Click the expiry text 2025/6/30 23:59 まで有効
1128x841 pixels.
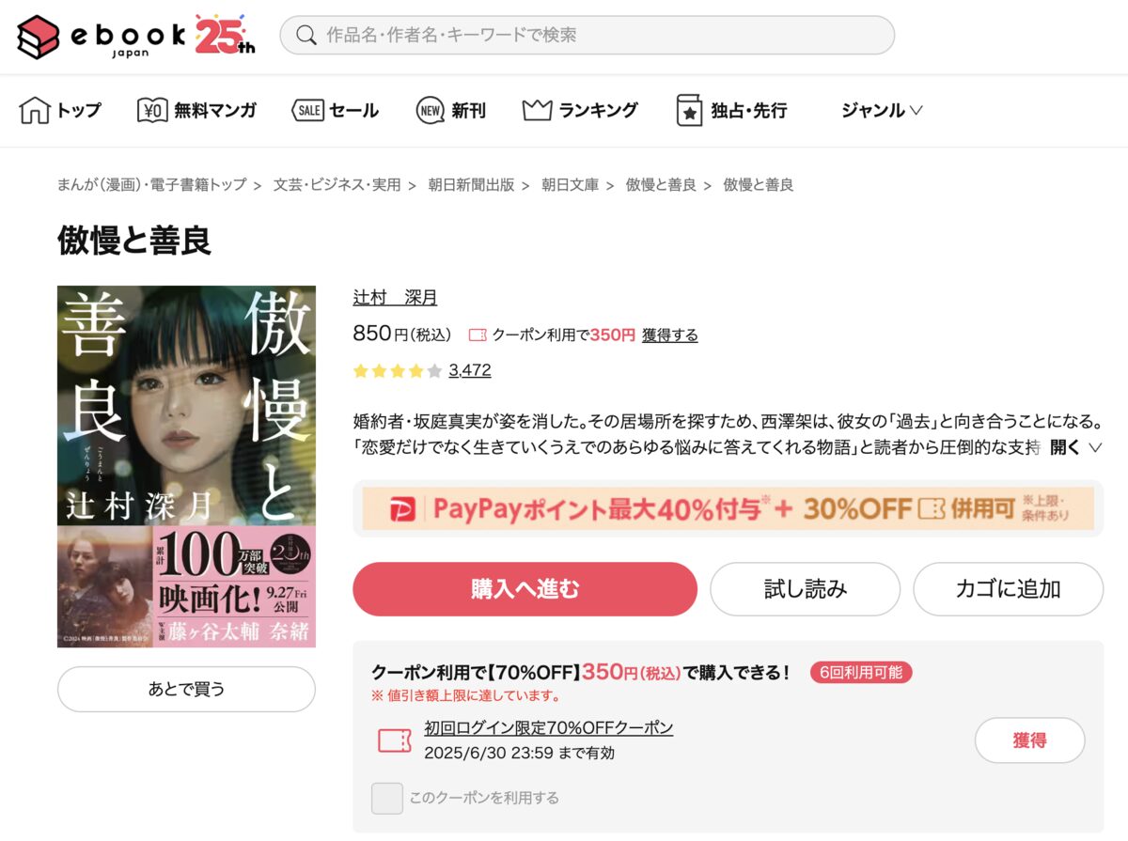(x=519, y=753)
